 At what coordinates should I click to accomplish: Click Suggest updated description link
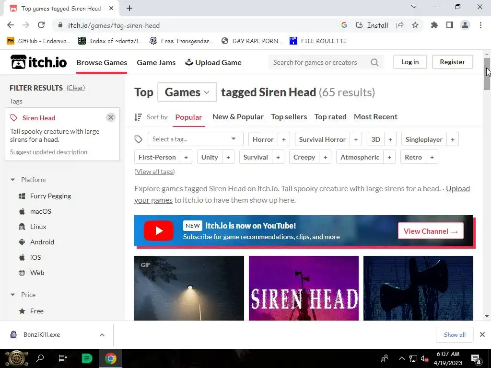(x=48, y=152)
